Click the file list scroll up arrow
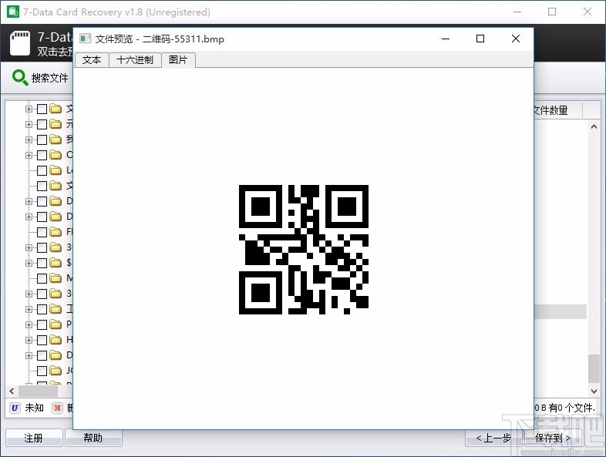 pyautogui.click(x=594, y=126)
